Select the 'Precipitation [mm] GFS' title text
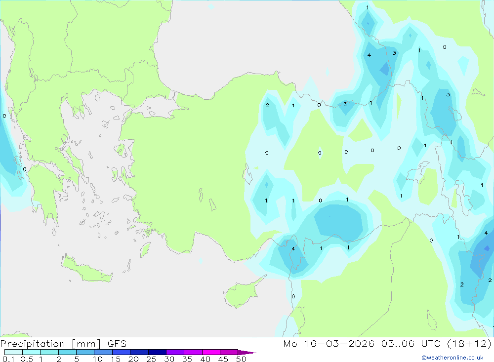This screenshot has width=494, height=362. click(x=63, y=343)
